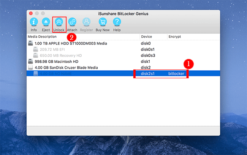Click drive icon of SanDisk Cruzer Blade Media
Viewport: 247px width, 155px height.
[x=30, y=67]
